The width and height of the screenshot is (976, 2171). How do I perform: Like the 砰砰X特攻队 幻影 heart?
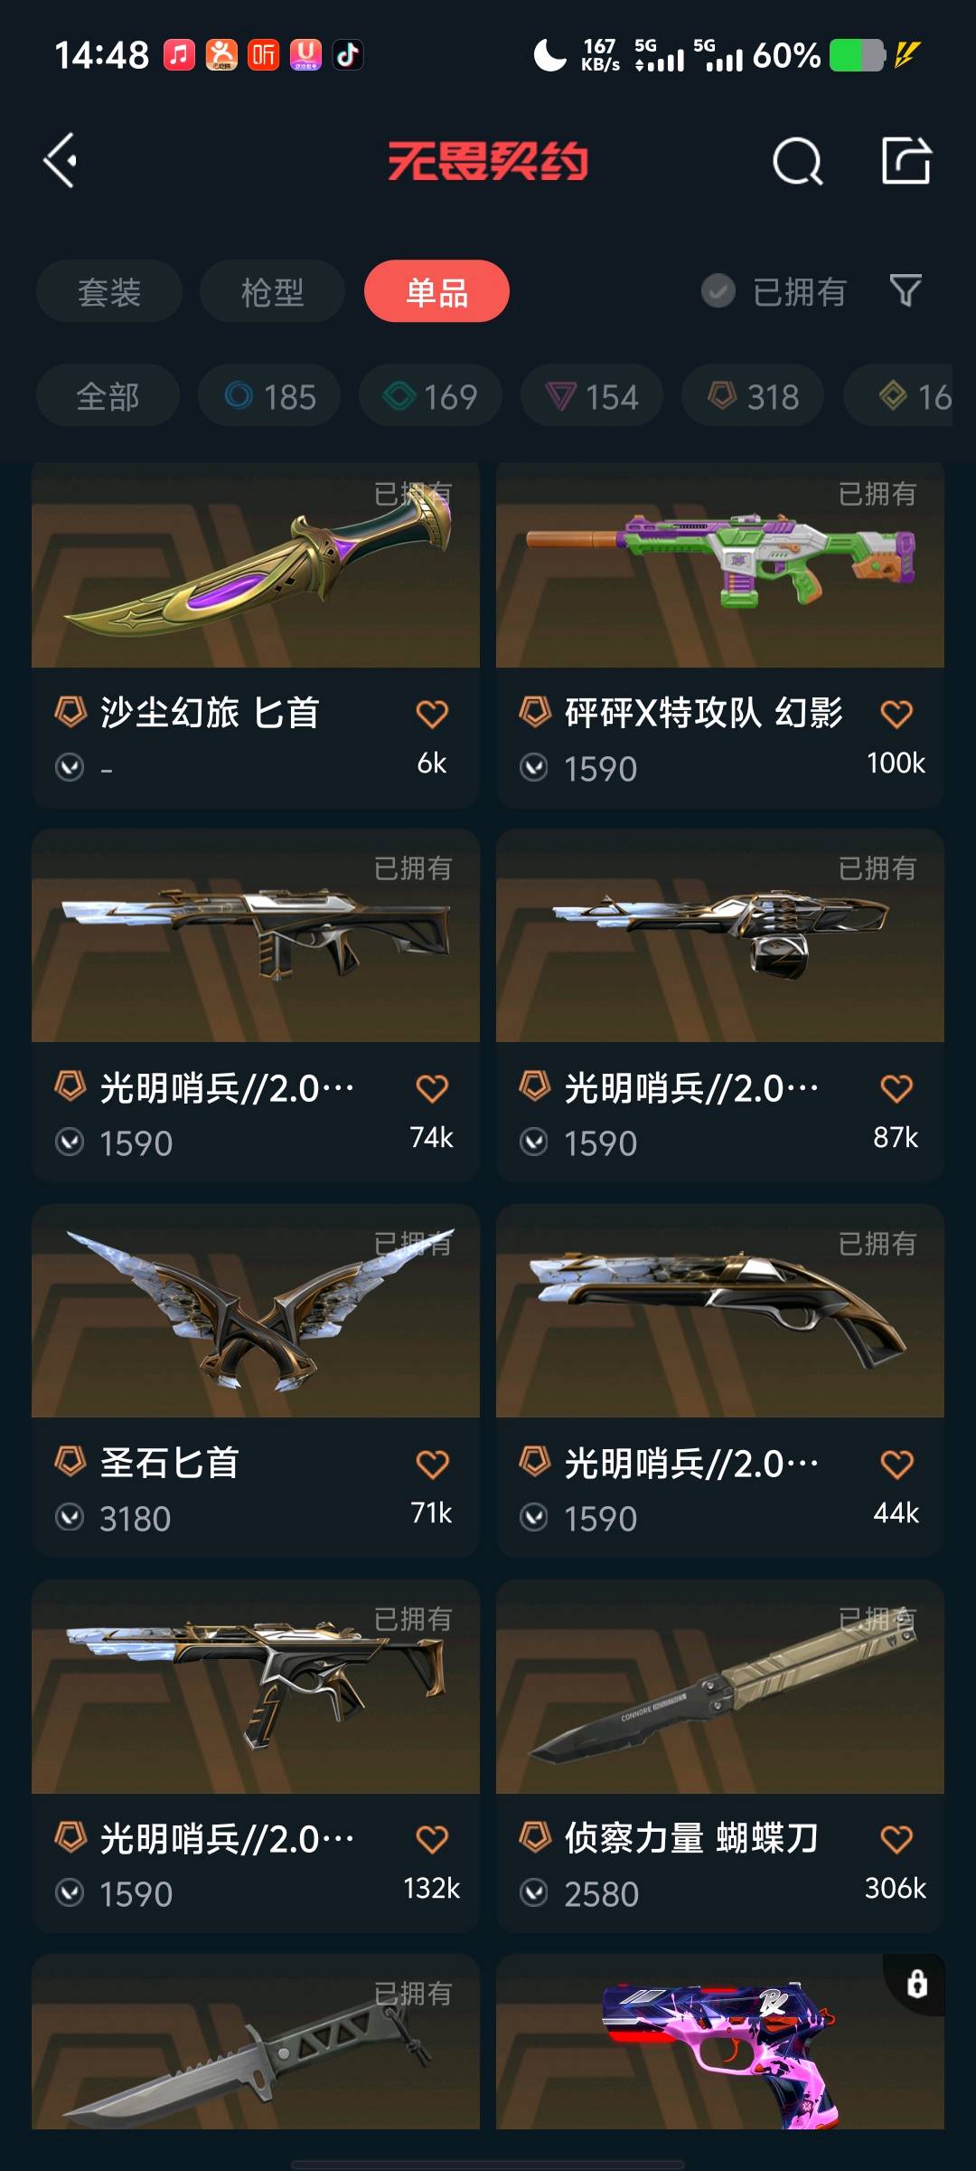click(x=896, y=714)
